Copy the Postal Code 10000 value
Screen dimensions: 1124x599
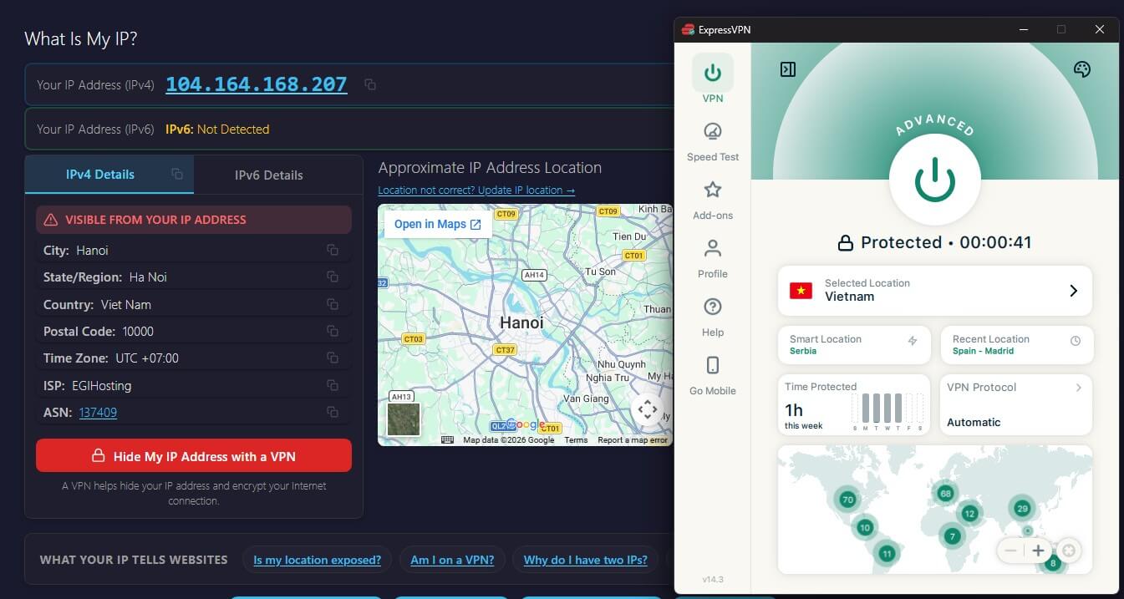click(x=333, y=331)
